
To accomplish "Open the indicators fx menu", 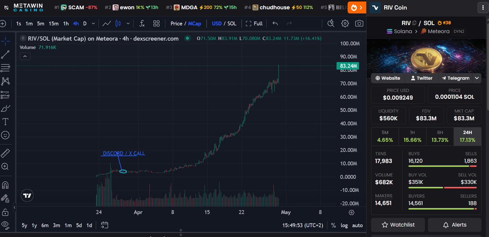I will coord(142,24).
